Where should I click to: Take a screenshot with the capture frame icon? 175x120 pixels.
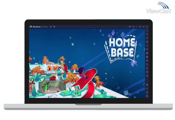pos(147,61)
